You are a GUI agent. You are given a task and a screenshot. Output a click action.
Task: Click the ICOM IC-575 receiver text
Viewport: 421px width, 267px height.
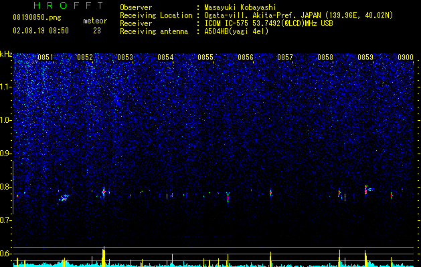click(268, 23)
